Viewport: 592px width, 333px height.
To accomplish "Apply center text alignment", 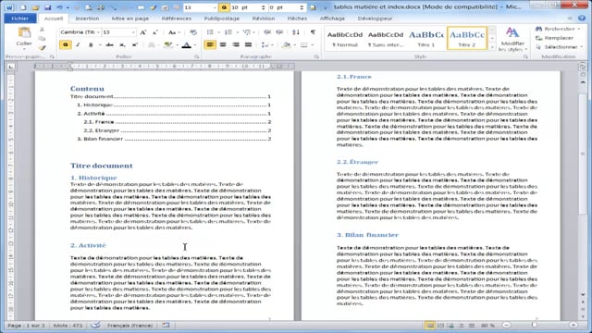I will point(223,45).
